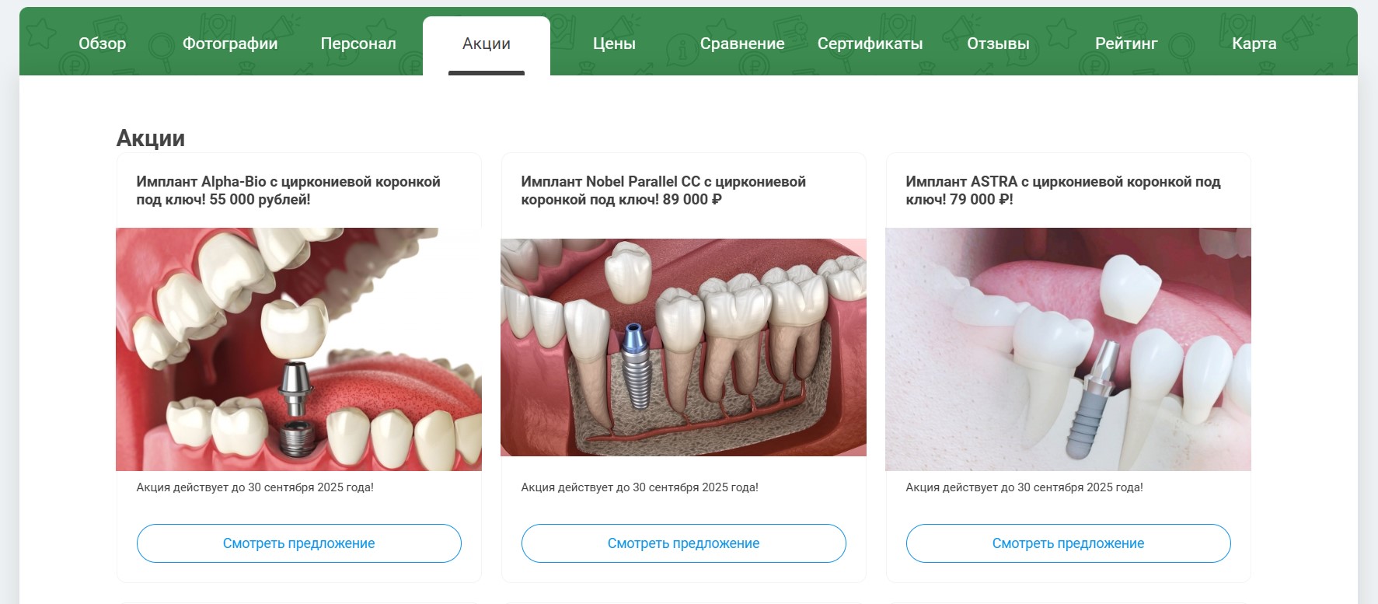Open the ASTRA implant promotion image

coord(1068,349)
